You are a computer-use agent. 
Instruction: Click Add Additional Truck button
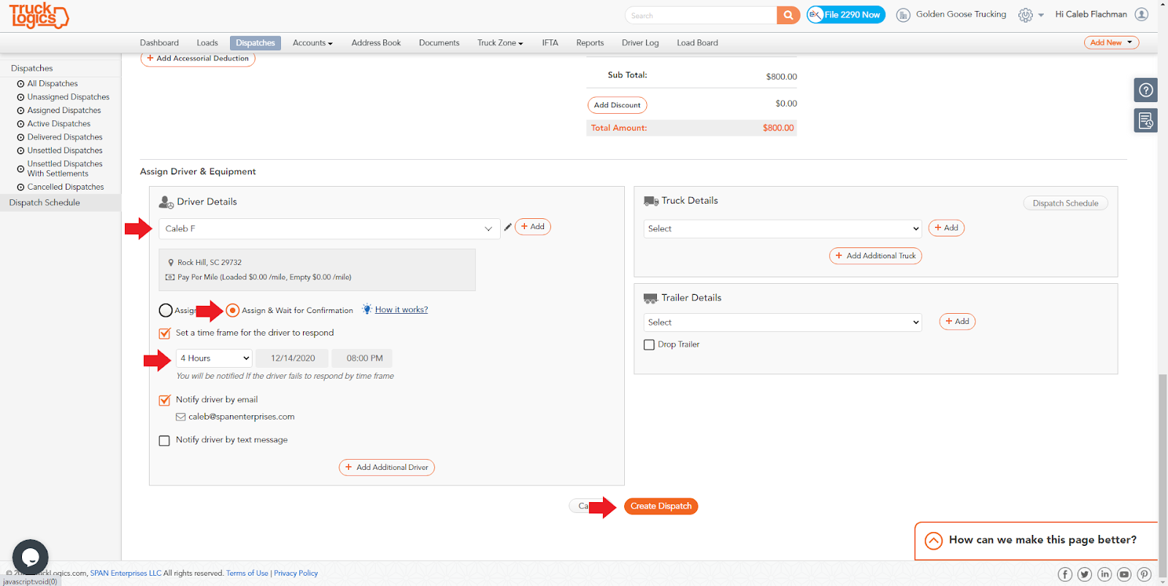pos(875,255)
